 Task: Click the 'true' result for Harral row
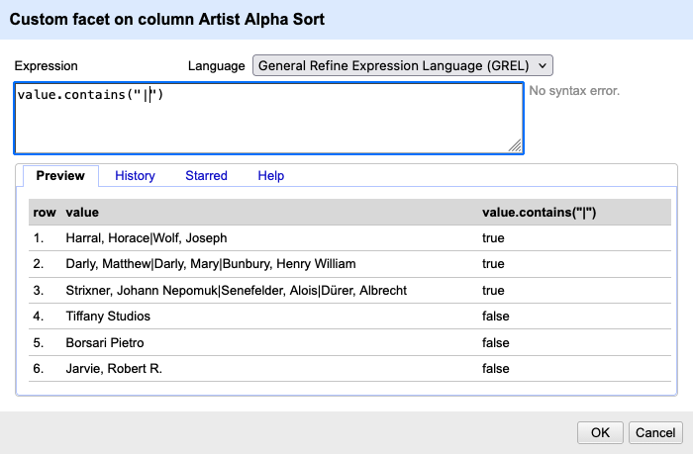point(493,238)
